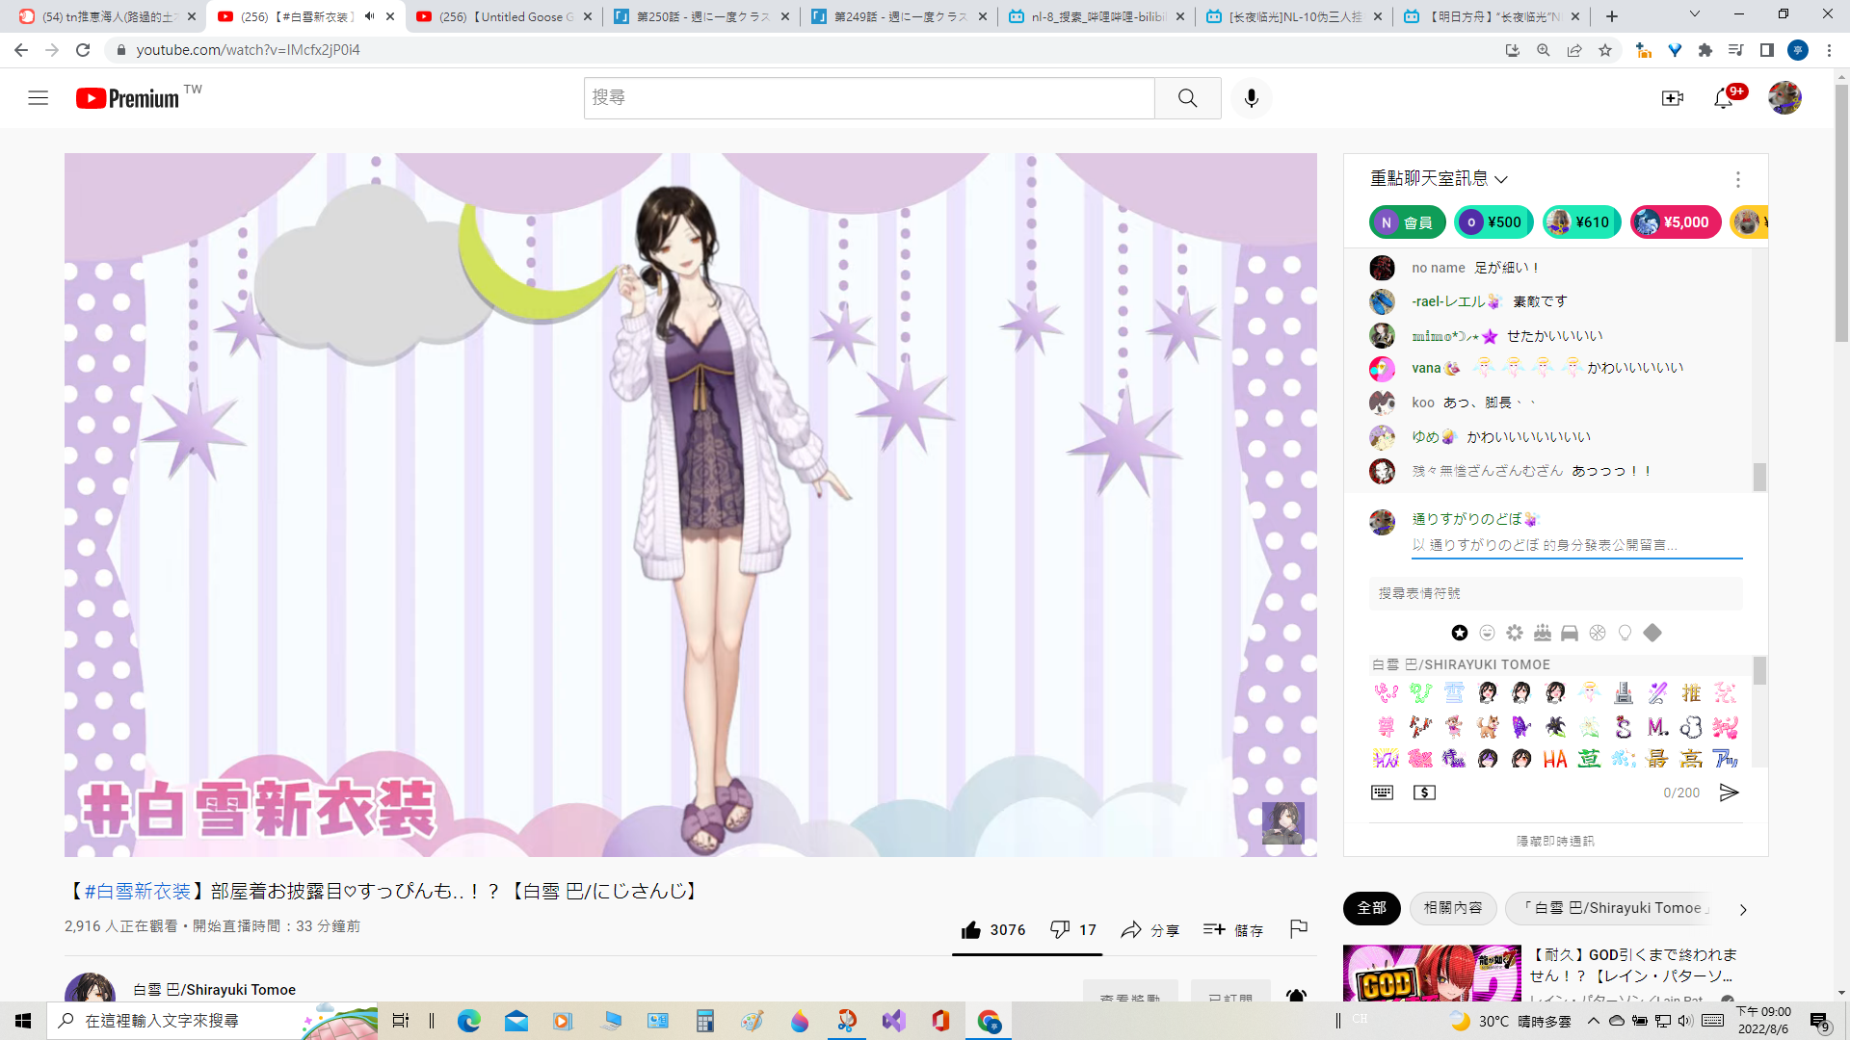Click the magnifier search button

pyautogui.click(x=1188, y=98)
